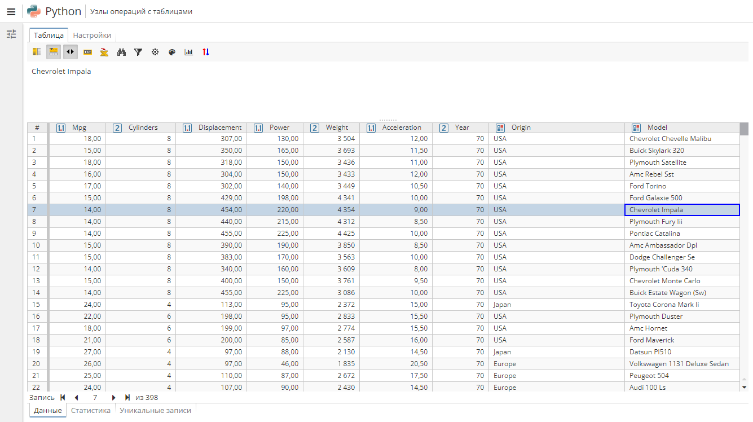
Task: Open the bar chart statistics icon
Action: click(x=189, y=52)
